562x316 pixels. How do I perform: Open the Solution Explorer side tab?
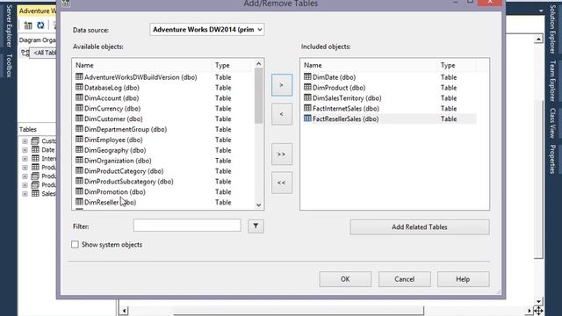(552, 29)
